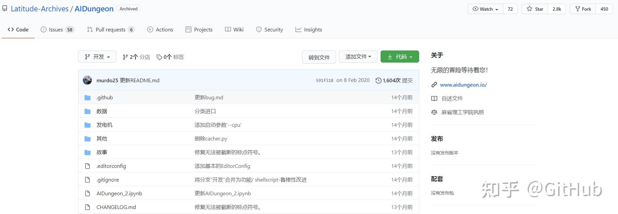
Task: Visit the www.aidungeon.io/ website link
Action: point(463,85)
